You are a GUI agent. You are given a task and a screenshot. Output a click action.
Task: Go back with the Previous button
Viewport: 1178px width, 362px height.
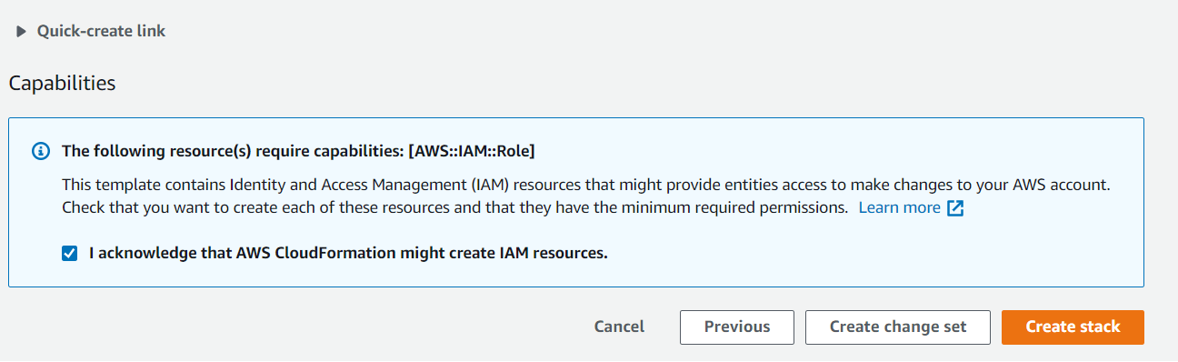click(737, 327)
